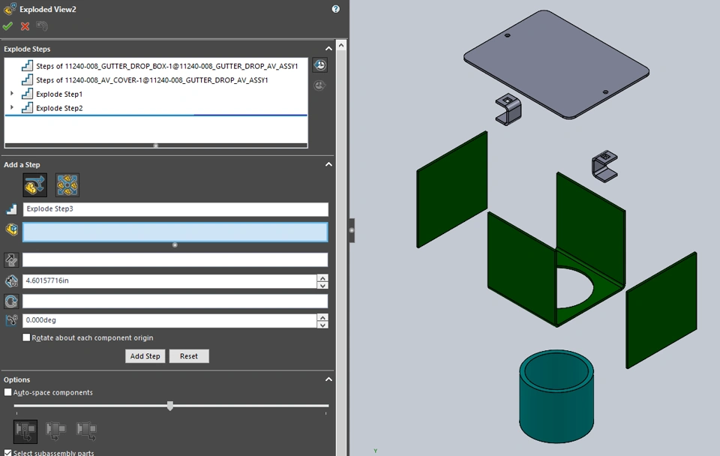Click the 4.60157716in distance field

(169, 281)
